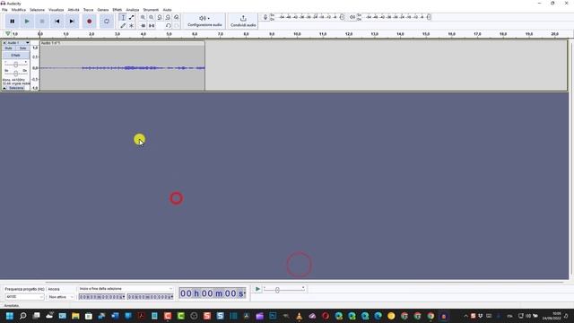Click the track gain slider
The width and height of the screenshot is (574, 323).
(16, 65)
